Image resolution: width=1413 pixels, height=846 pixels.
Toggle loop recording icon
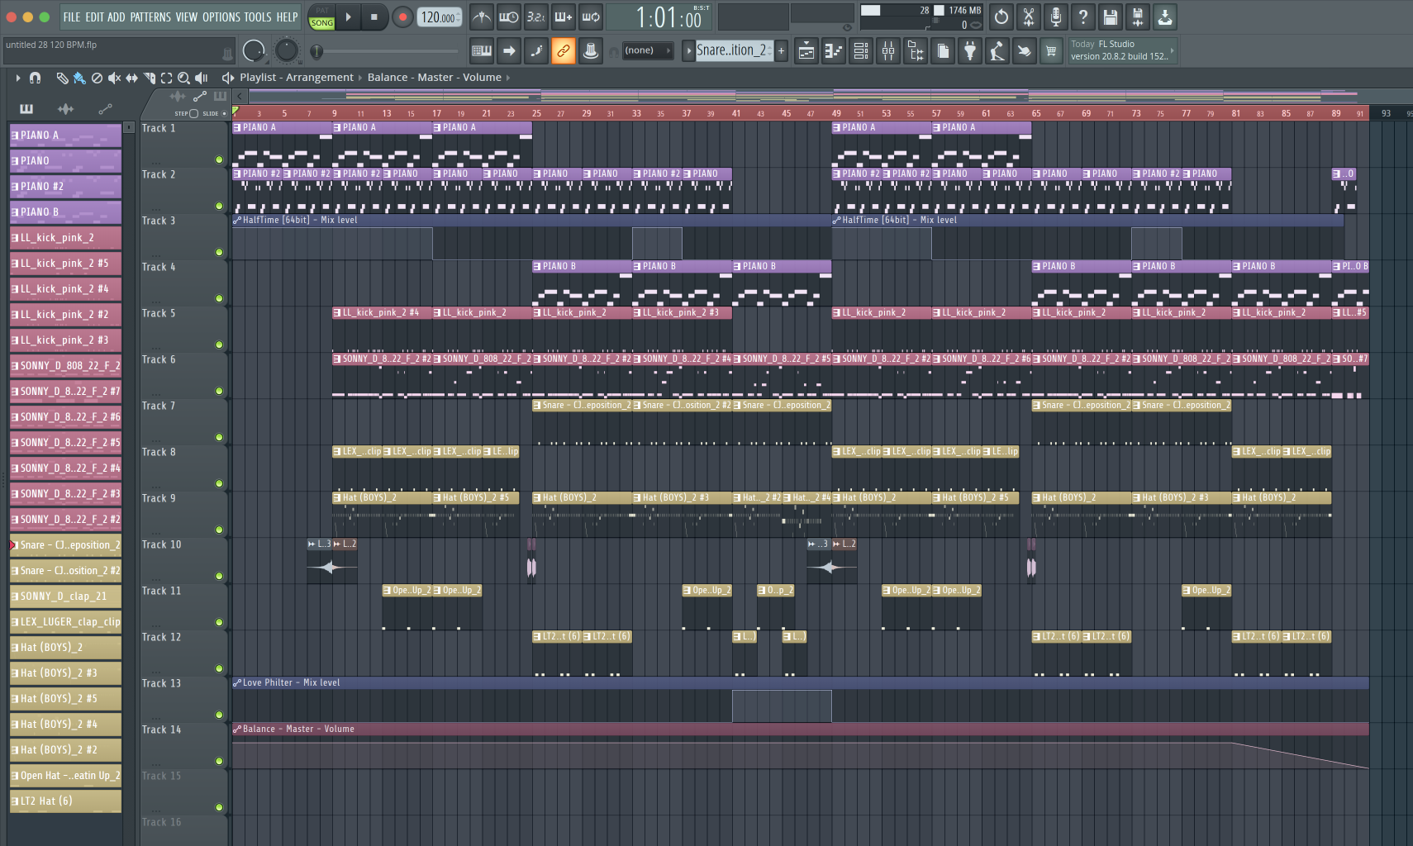point(591,17)
